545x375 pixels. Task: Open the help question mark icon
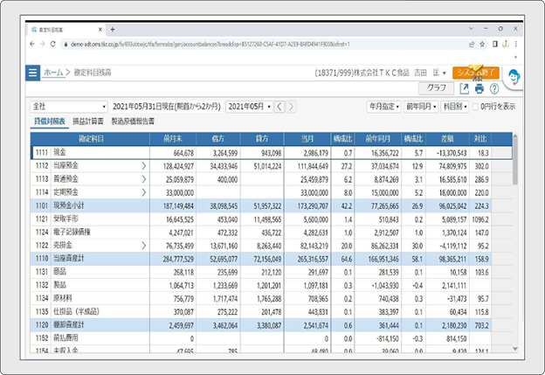[494, 88]
